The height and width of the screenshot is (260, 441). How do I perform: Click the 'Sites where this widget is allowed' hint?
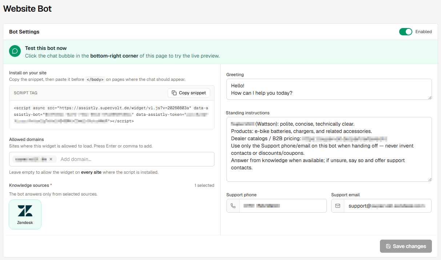point(81,146)
